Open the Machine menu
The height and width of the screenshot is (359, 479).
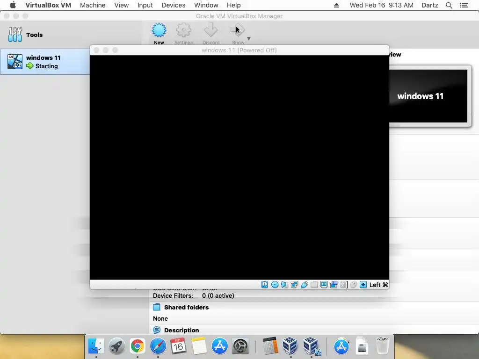tap(93, 5)
